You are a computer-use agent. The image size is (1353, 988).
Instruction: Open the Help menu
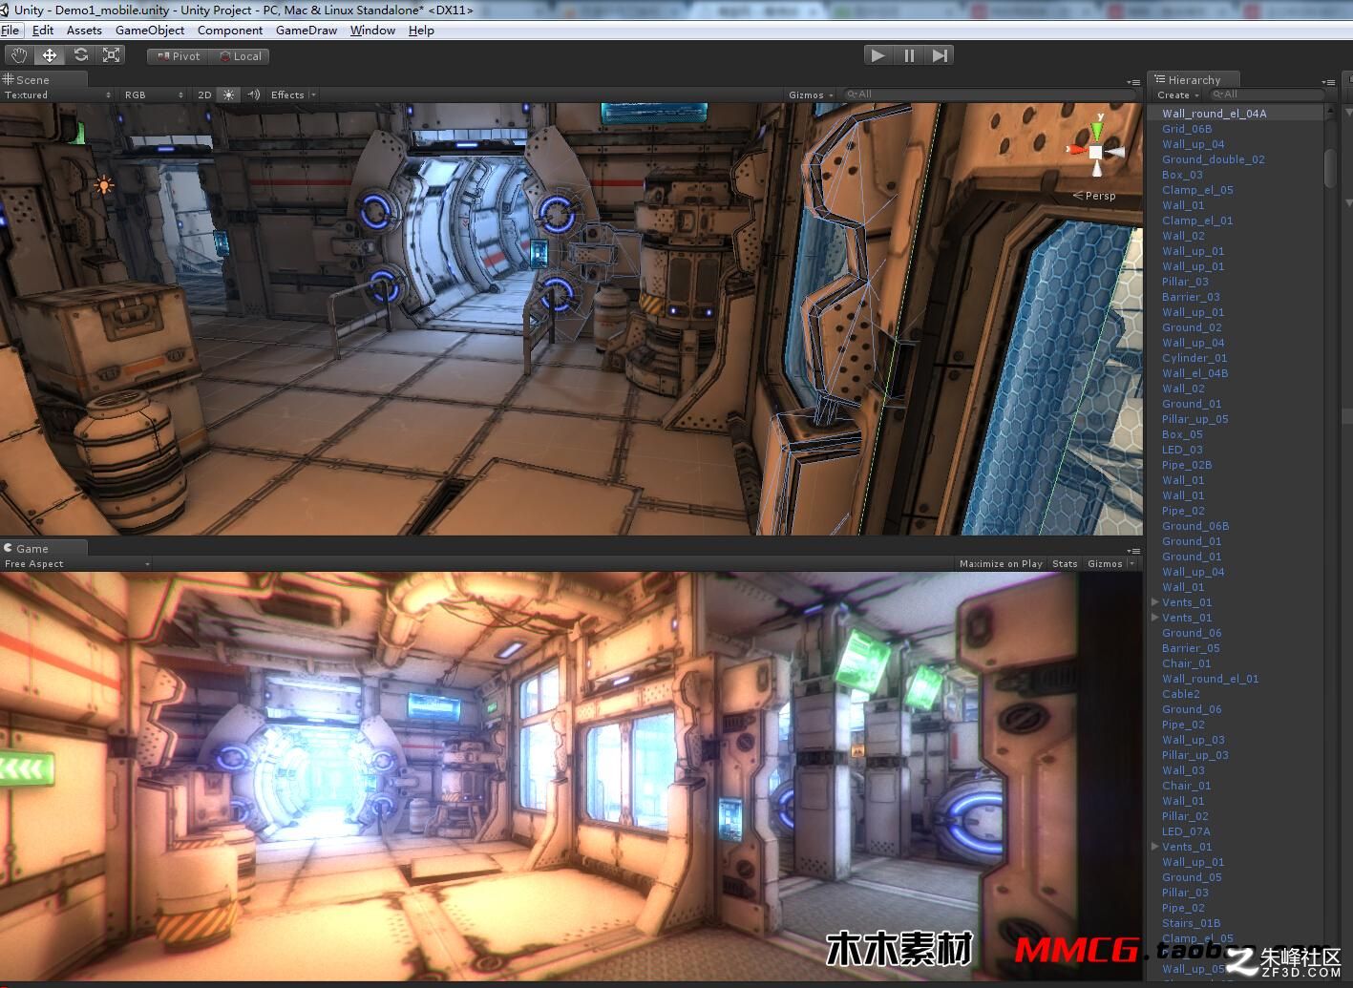[421, 31]
